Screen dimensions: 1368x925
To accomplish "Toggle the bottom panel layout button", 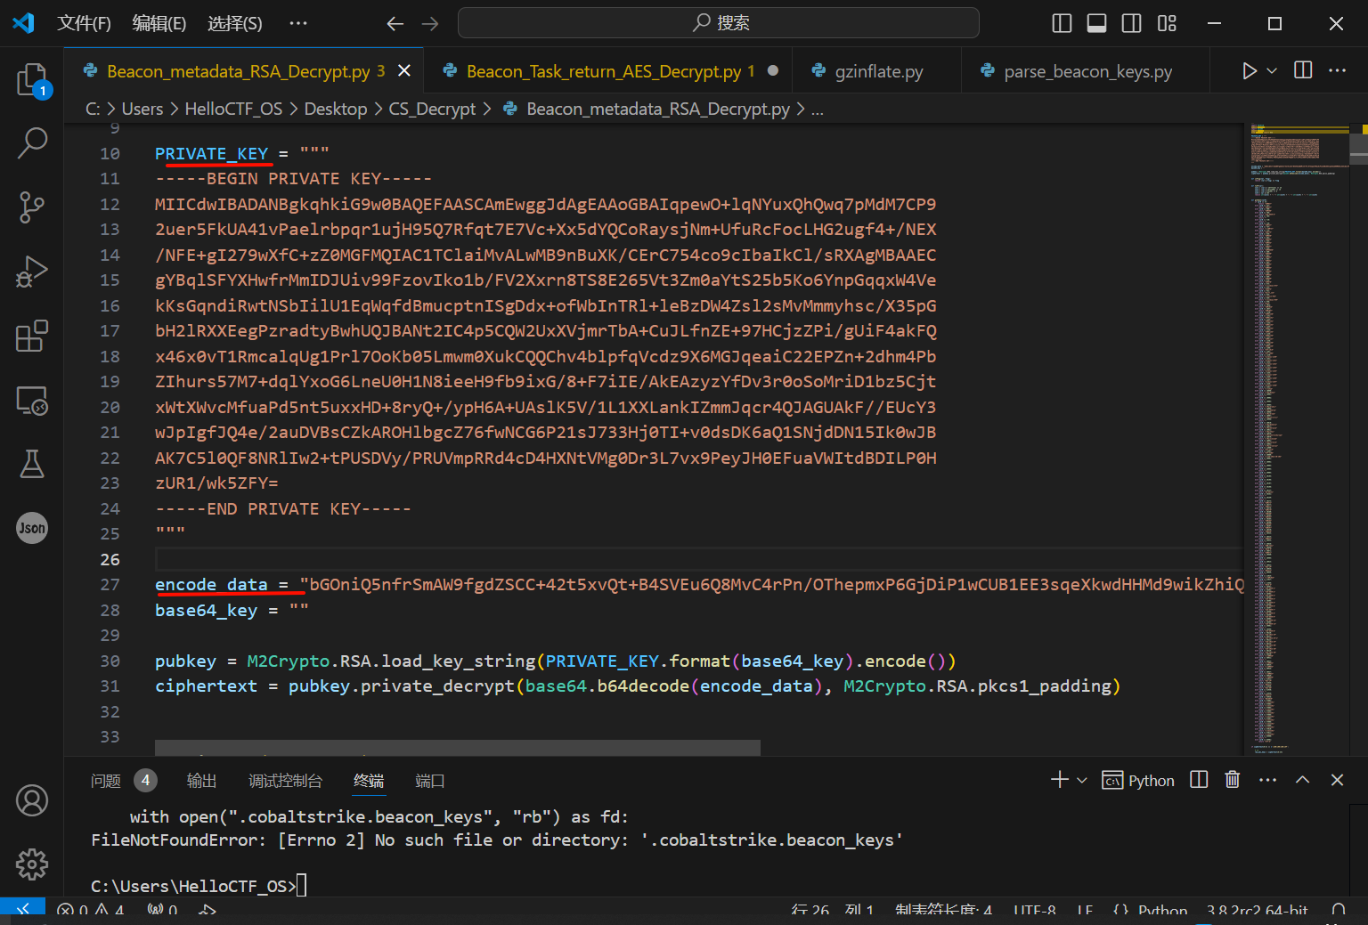I will click(x=1096, y=23).
